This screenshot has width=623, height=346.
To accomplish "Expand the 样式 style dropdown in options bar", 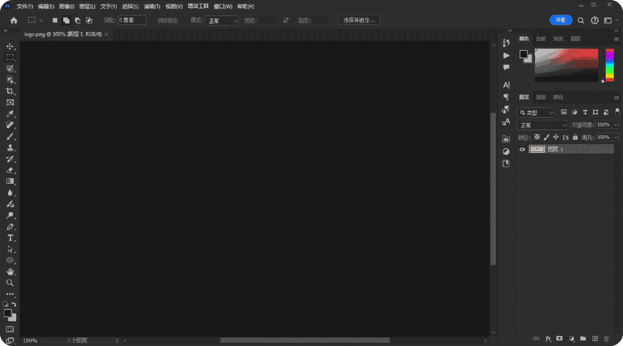I will [x=221, y=21].
